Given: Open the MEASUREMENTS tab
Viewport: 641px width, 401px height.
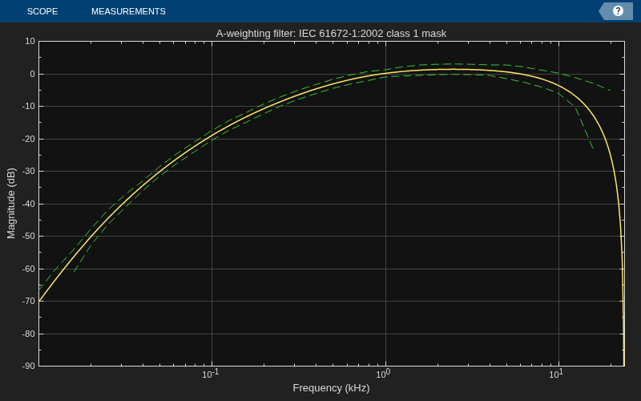Looking at the screenshot, I should click(128, 11).
